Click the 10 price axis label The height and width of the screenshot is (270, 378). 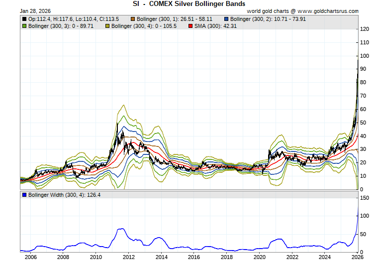[x=363, y=176]
